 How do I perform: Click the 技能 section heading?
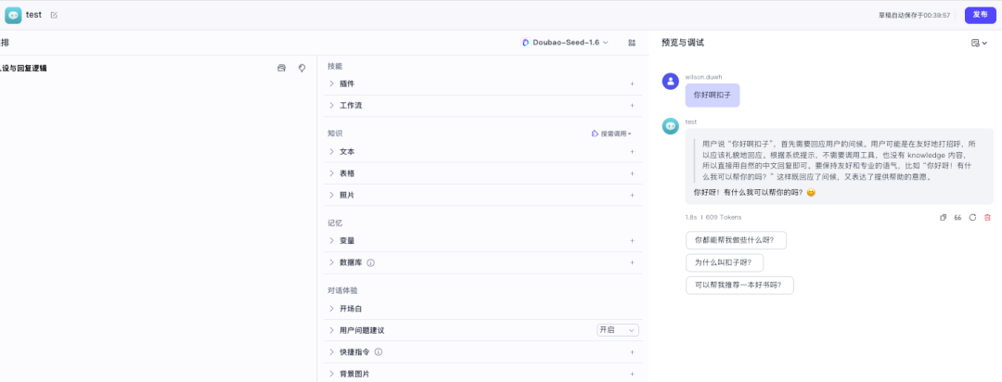335,66
